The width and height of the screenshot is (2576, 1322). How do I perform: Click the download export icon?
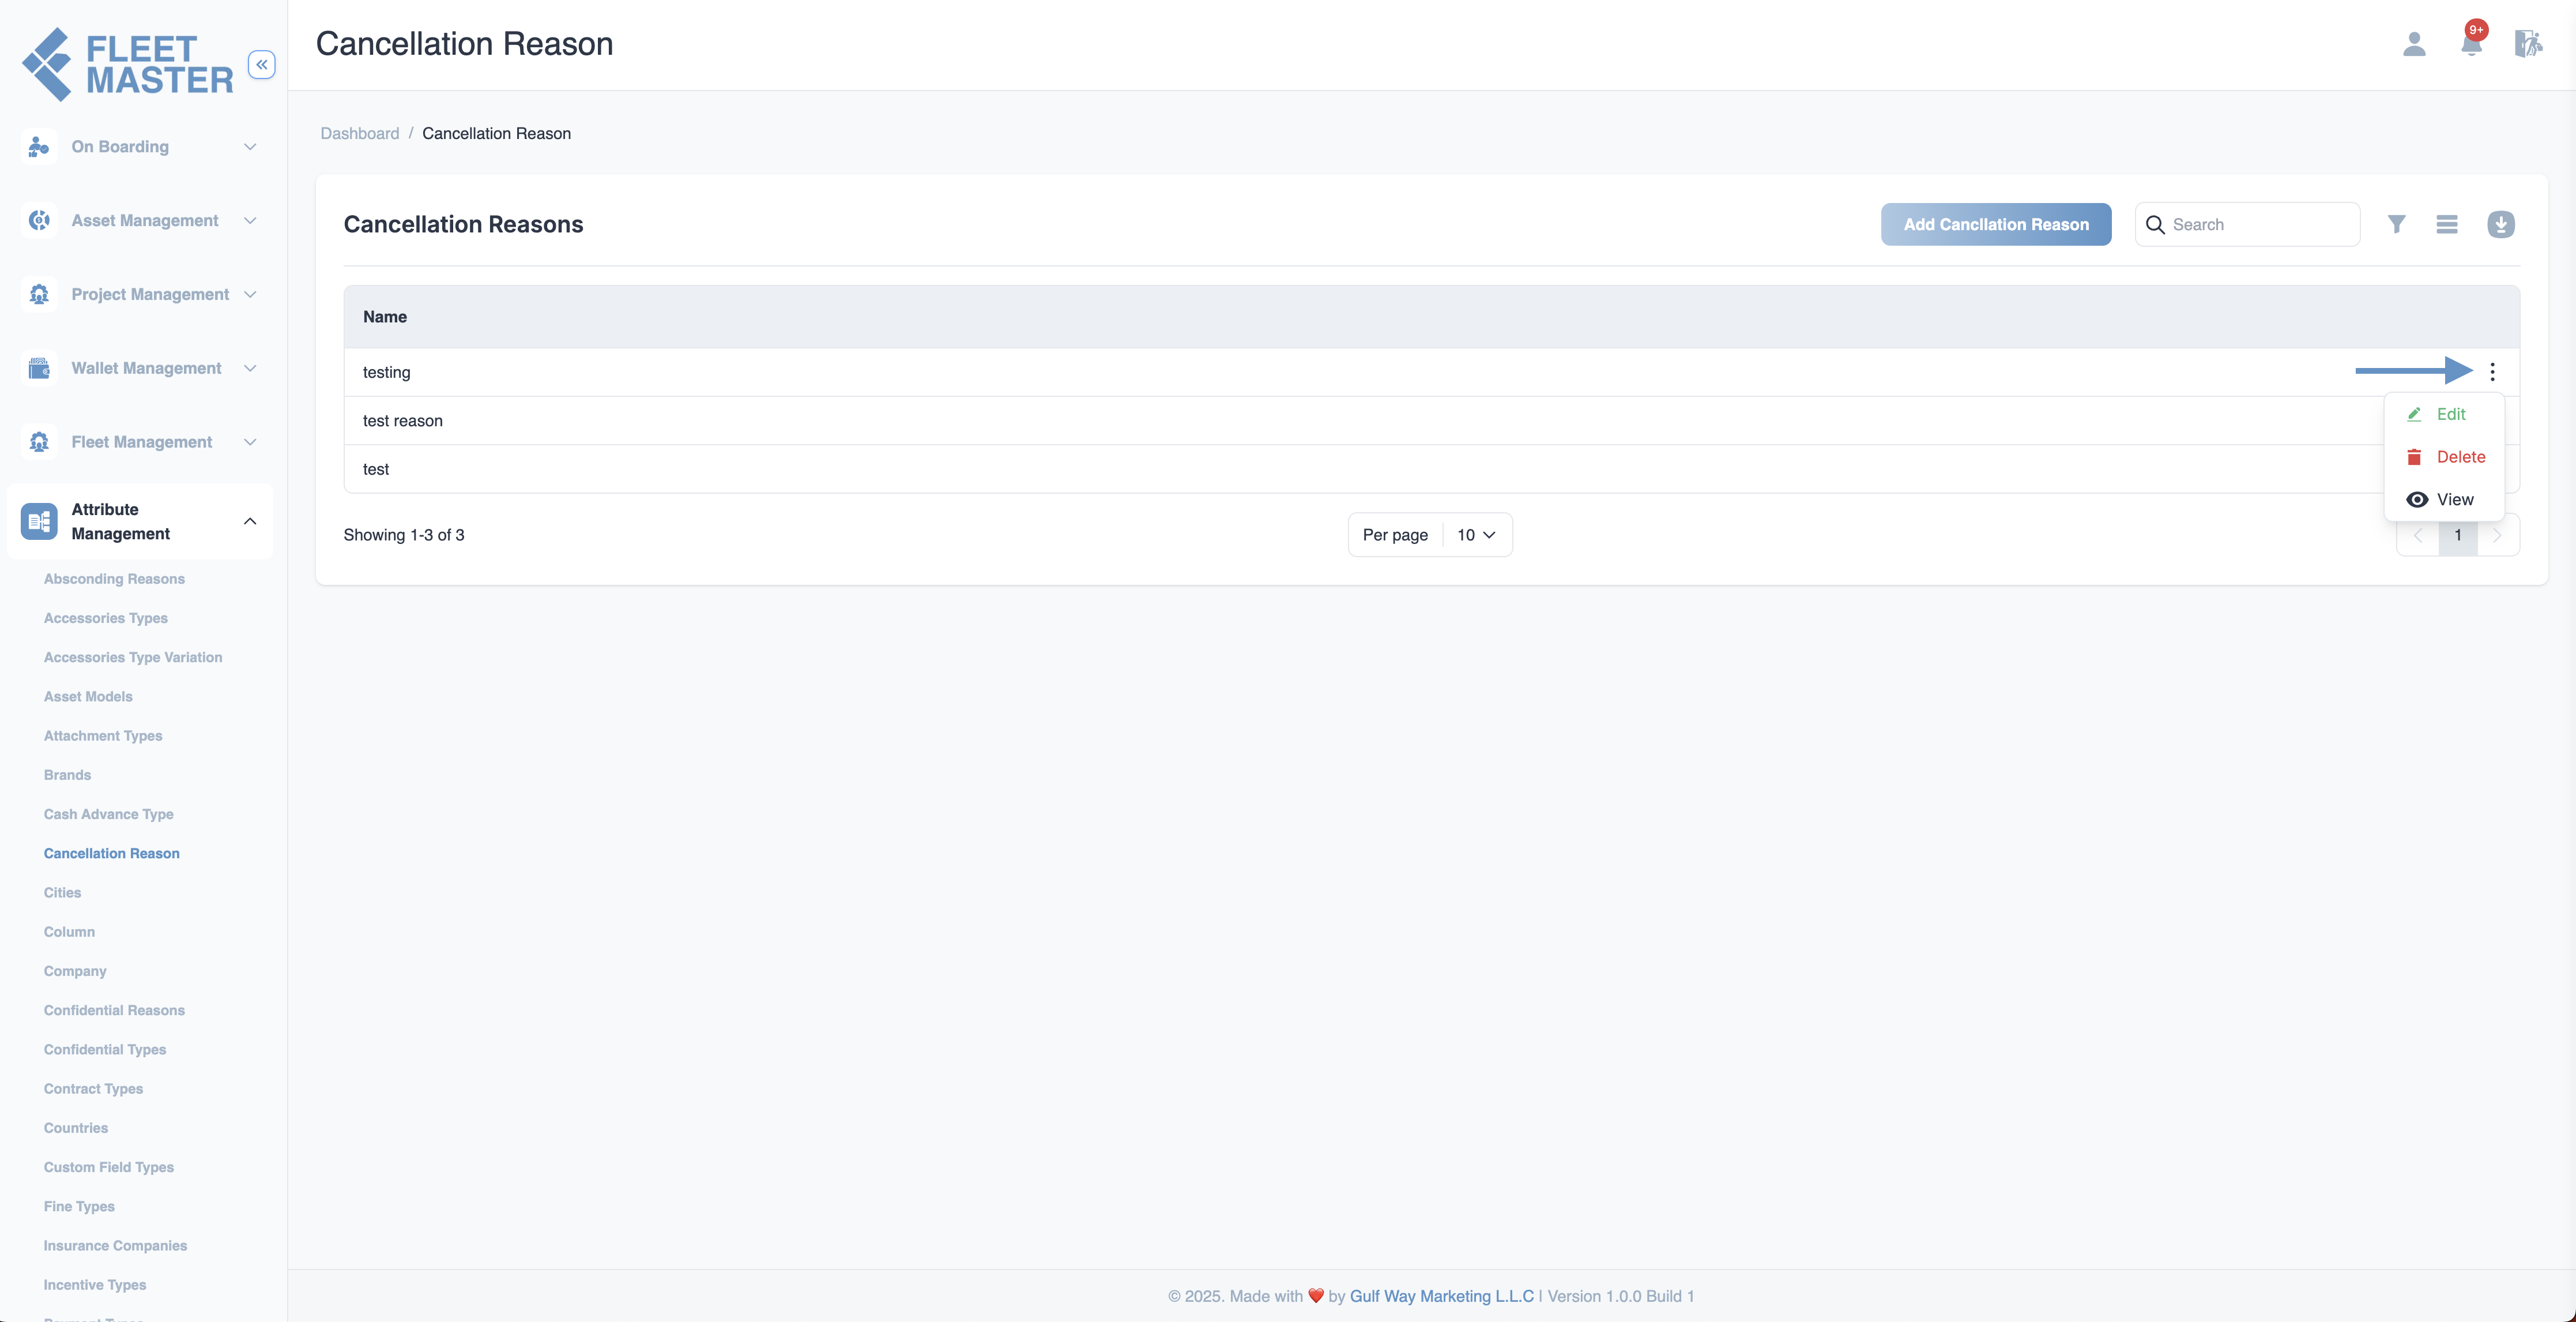2501,224
